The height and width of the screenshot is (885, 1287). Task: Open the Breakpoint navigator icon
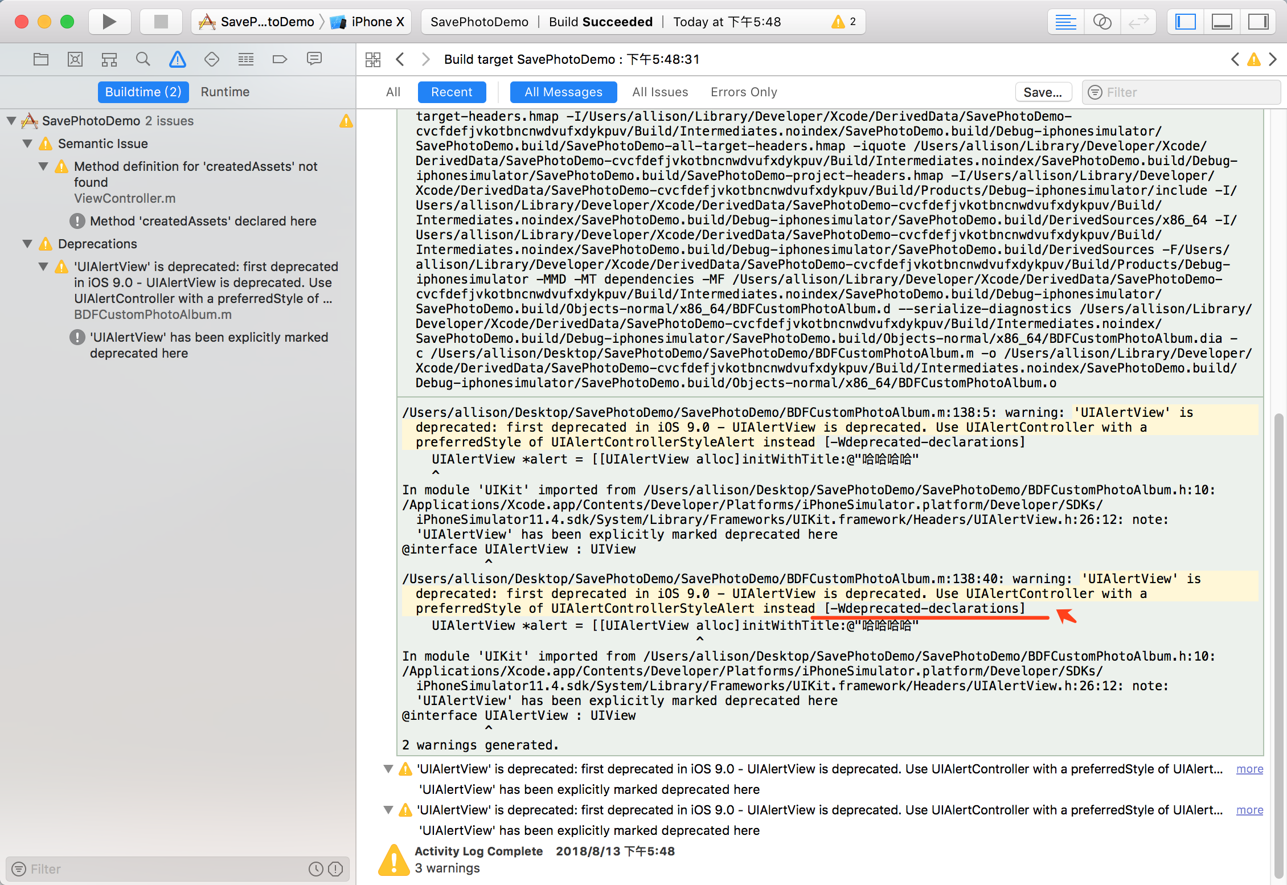[280, 59]
